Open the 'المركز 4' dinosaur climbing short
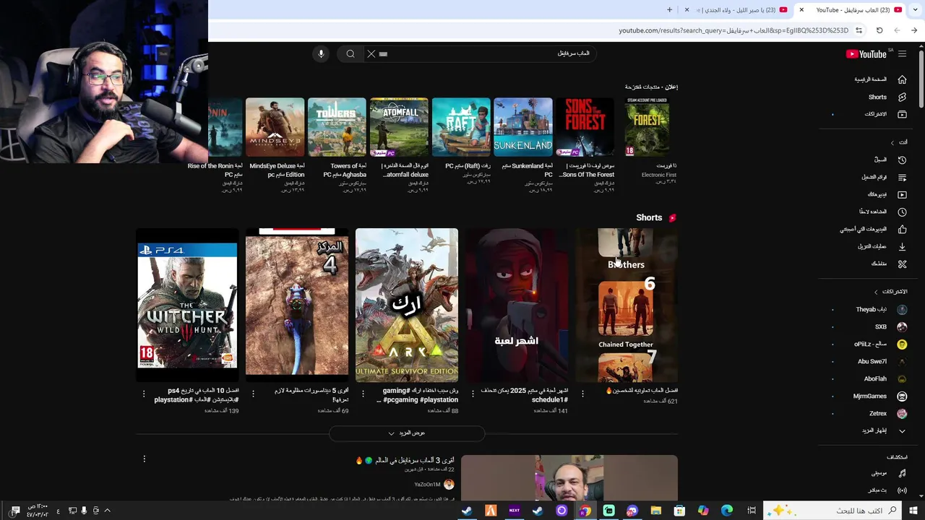This screenshot has width=925, height=520. [x=297, y=305]
